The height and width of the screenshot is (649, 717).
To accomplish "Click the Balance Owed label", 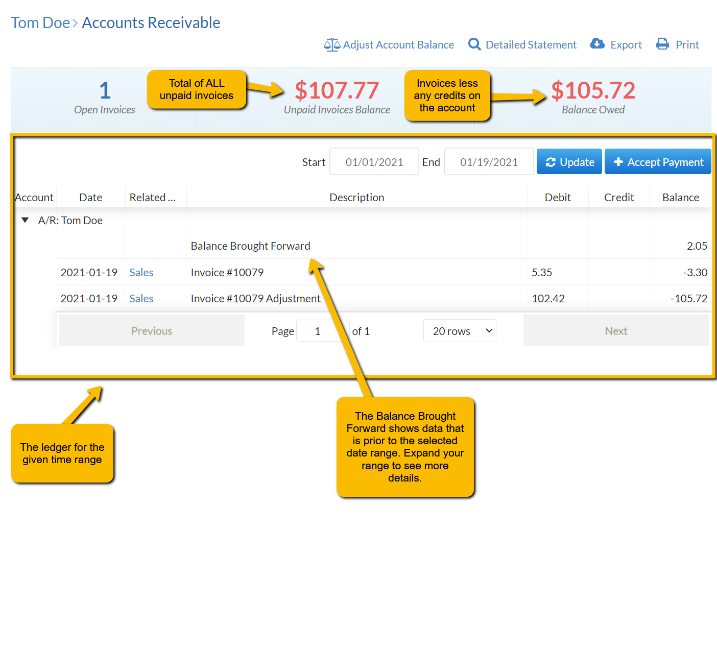I will pos(593,110).
